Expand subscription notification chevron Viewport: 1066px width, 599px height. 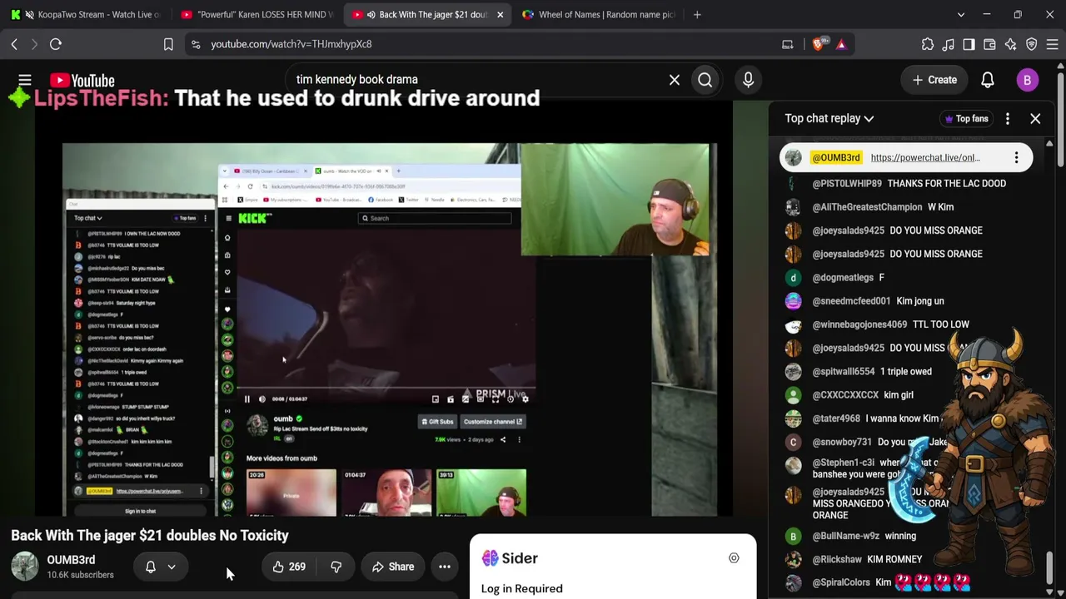[172, 567]
